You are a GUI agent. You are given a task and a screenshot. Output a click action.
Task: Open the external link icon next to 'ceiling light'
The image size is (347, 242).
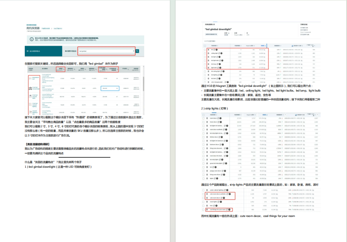tap(219, 53)
